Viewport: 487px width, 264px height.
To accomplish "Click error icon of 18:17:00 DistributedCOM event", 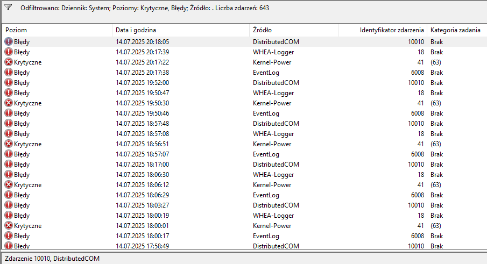I will [9, 165].
